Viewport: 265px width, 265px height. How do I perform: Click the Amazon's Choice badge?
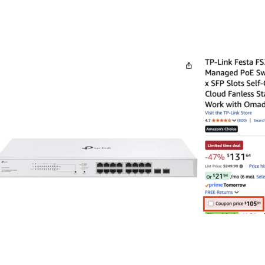[221, 129]
